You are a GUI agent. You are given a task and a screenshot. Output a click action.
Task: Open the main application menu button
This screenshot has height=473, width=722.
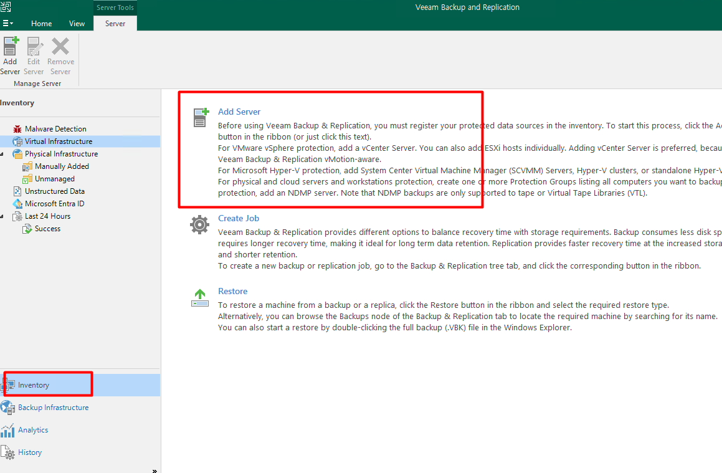pyautogui.click(x=8, y=23)
